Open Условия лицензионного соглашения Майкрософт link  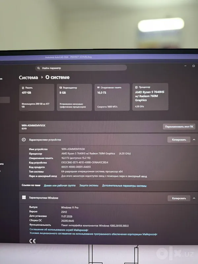[x=93, y=234]
